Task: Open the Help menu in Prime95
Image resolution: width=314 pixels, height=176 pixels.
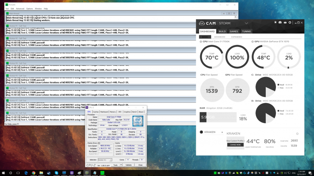Action: pos(46,9)
